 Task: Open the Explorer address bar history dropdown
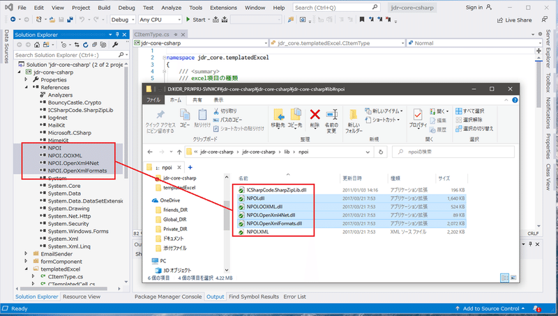point(368,152)
